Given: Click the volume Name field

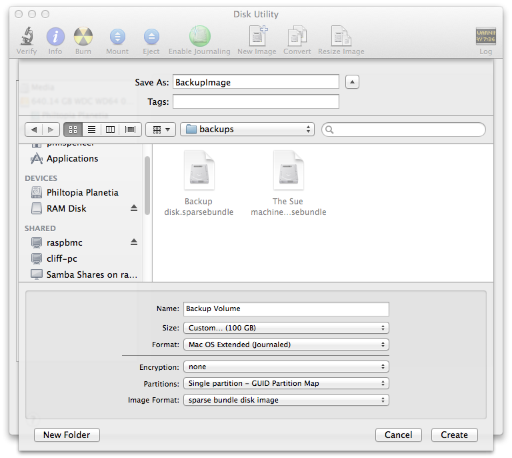Looking at the screenshot, I should coord(286,309).
